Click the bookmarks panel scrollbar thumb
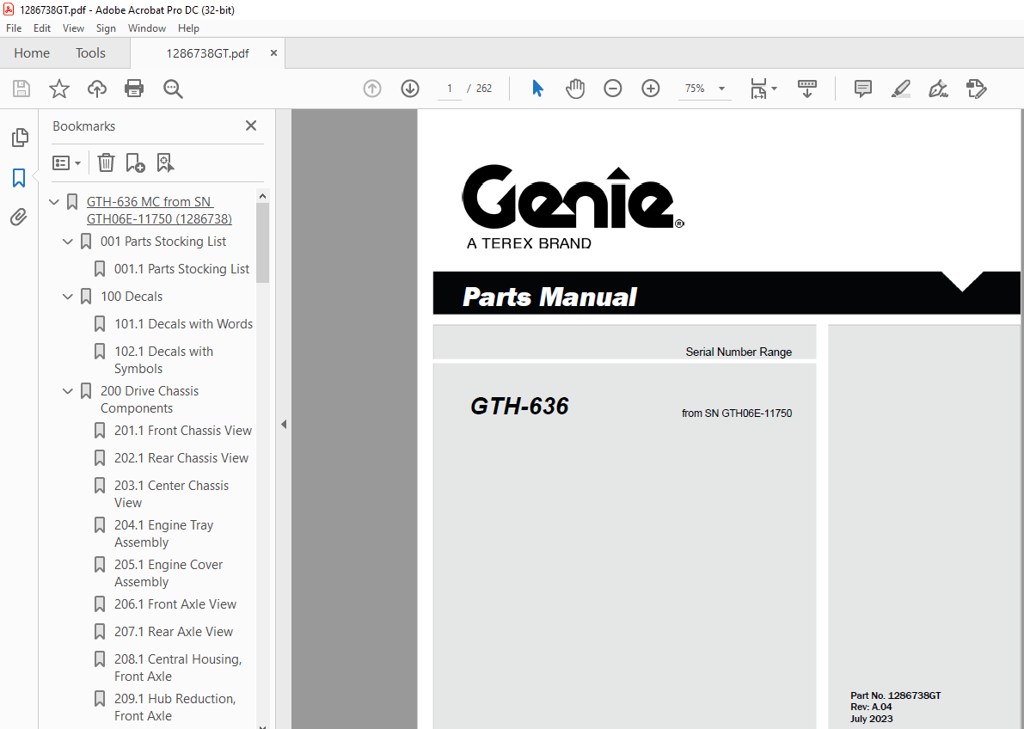 click(262, 242)
